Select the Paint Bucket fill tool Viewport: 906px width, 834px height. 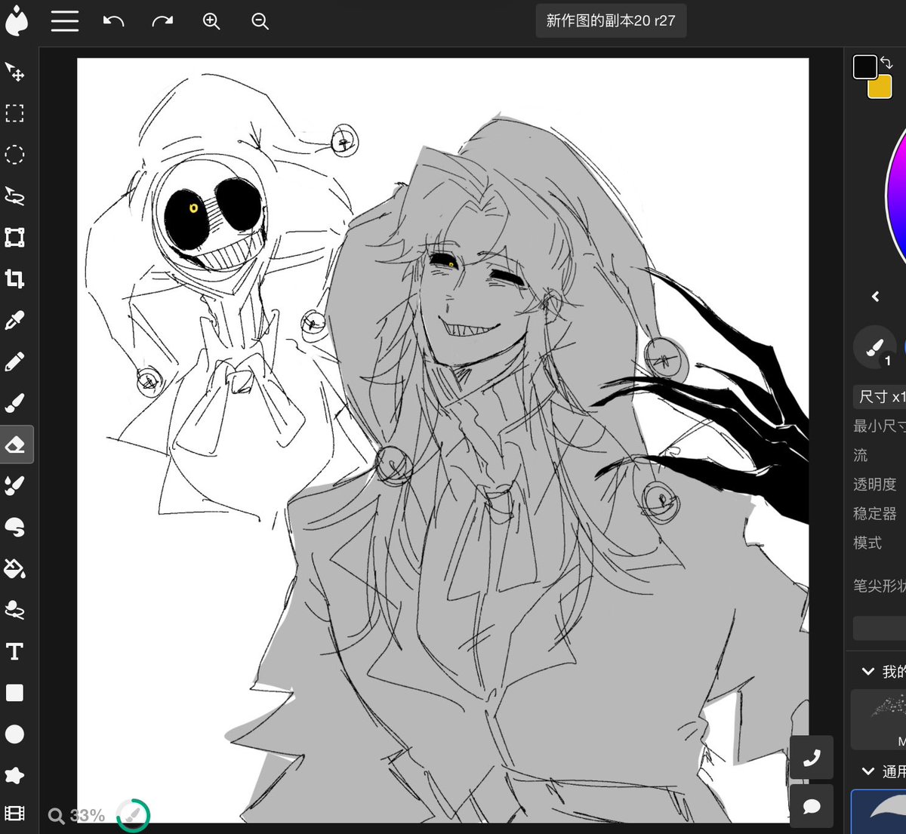click(15, 568)
